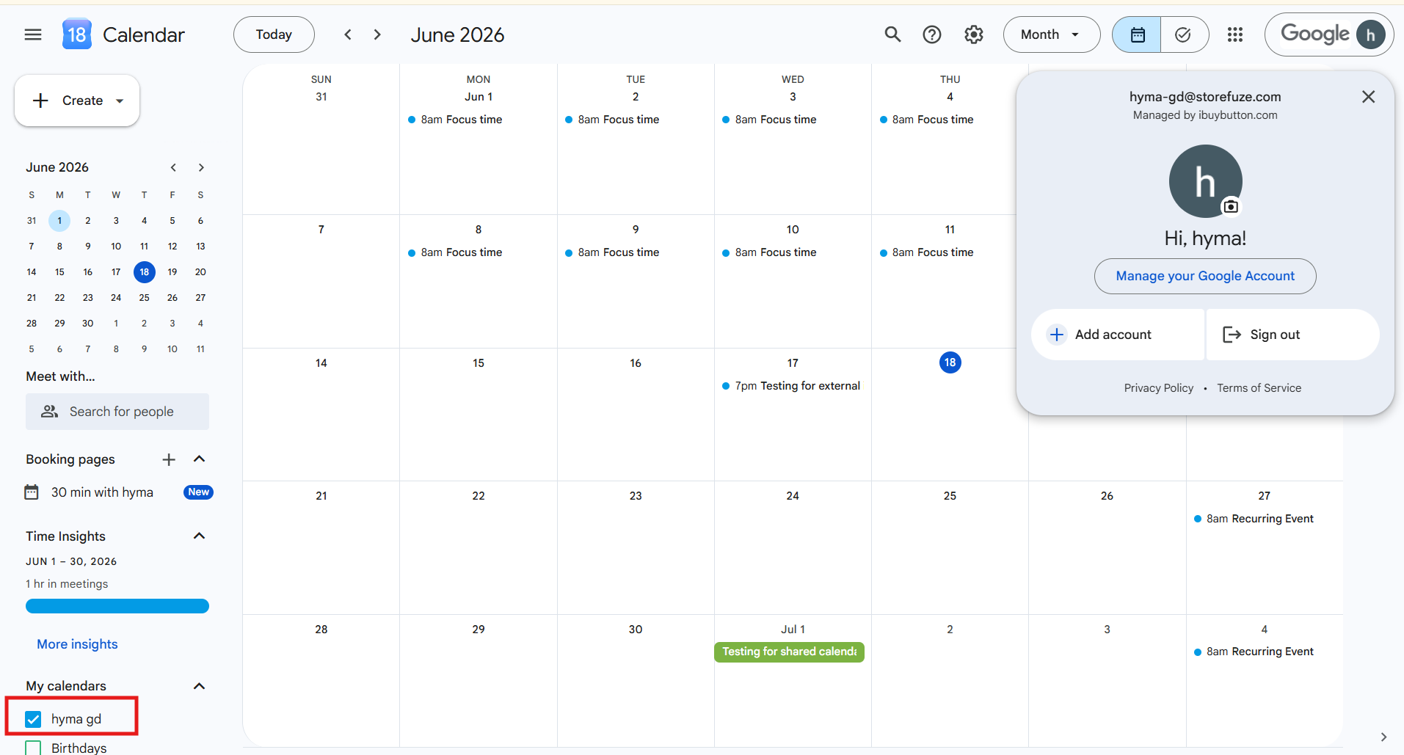Switch to Calendar view icon
Viewport: 1404px width, 755px height.
(x=1137, y=34)
